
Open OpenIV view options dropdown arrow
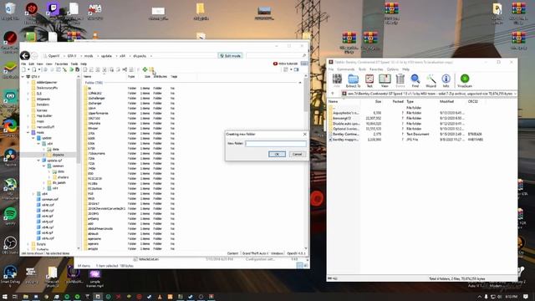click(x=291, y=69)
